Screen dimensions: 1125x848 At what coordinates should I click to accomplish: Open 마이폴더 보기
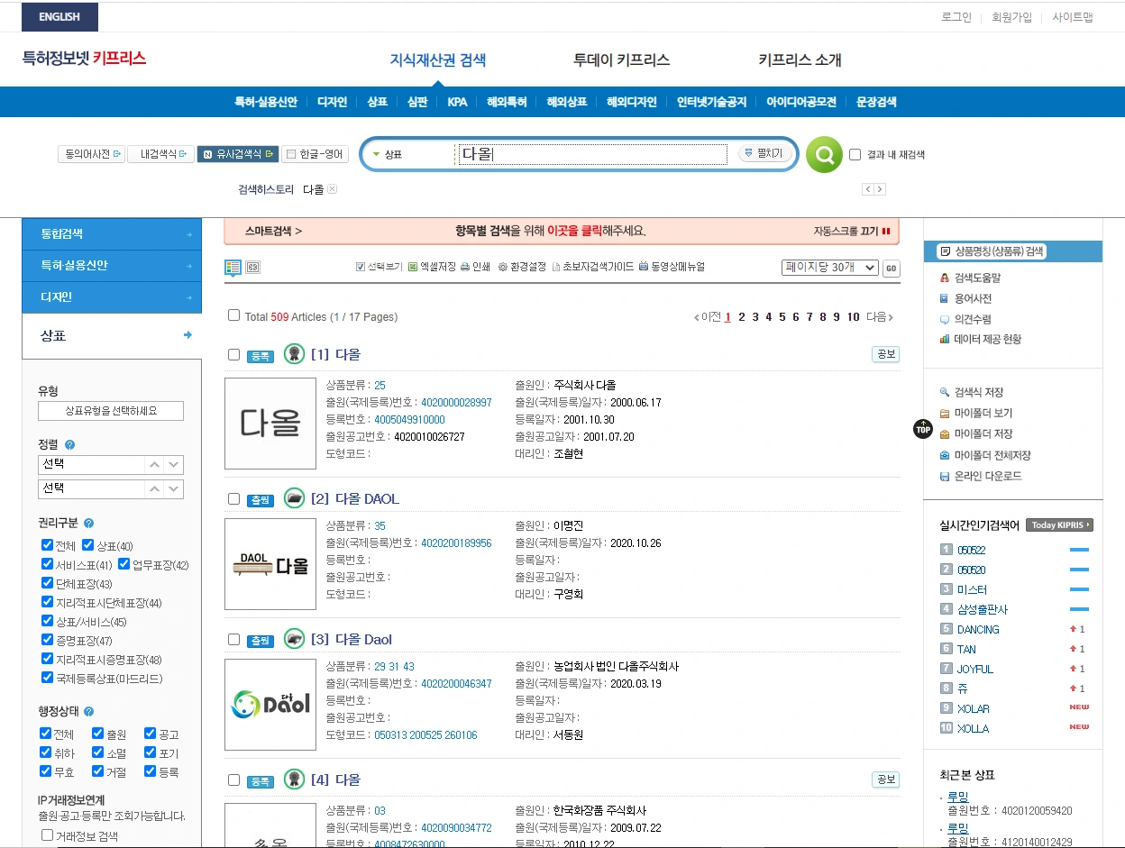click(975, 413)
